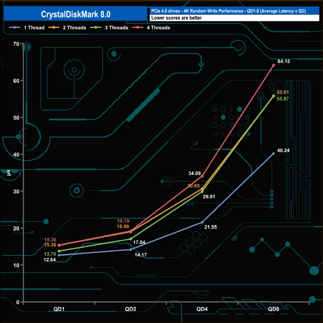Click the 3 Threads point at QD2

(x=131, y=239)
